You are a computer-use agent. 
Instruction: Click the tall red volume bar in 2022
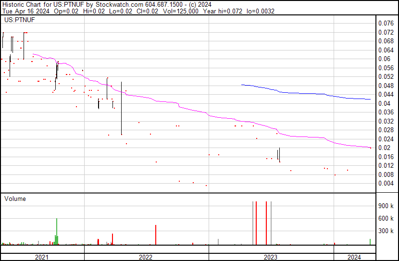tap(156, 235)
